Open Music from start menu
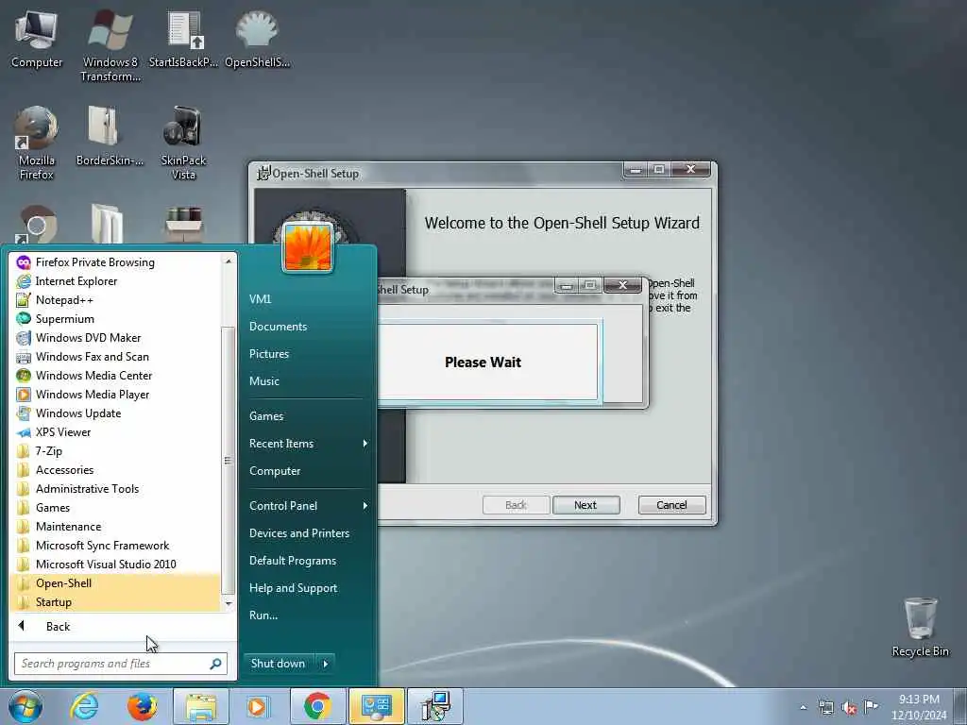The width and height of the screenshot is (967, 725). (264, 381)
